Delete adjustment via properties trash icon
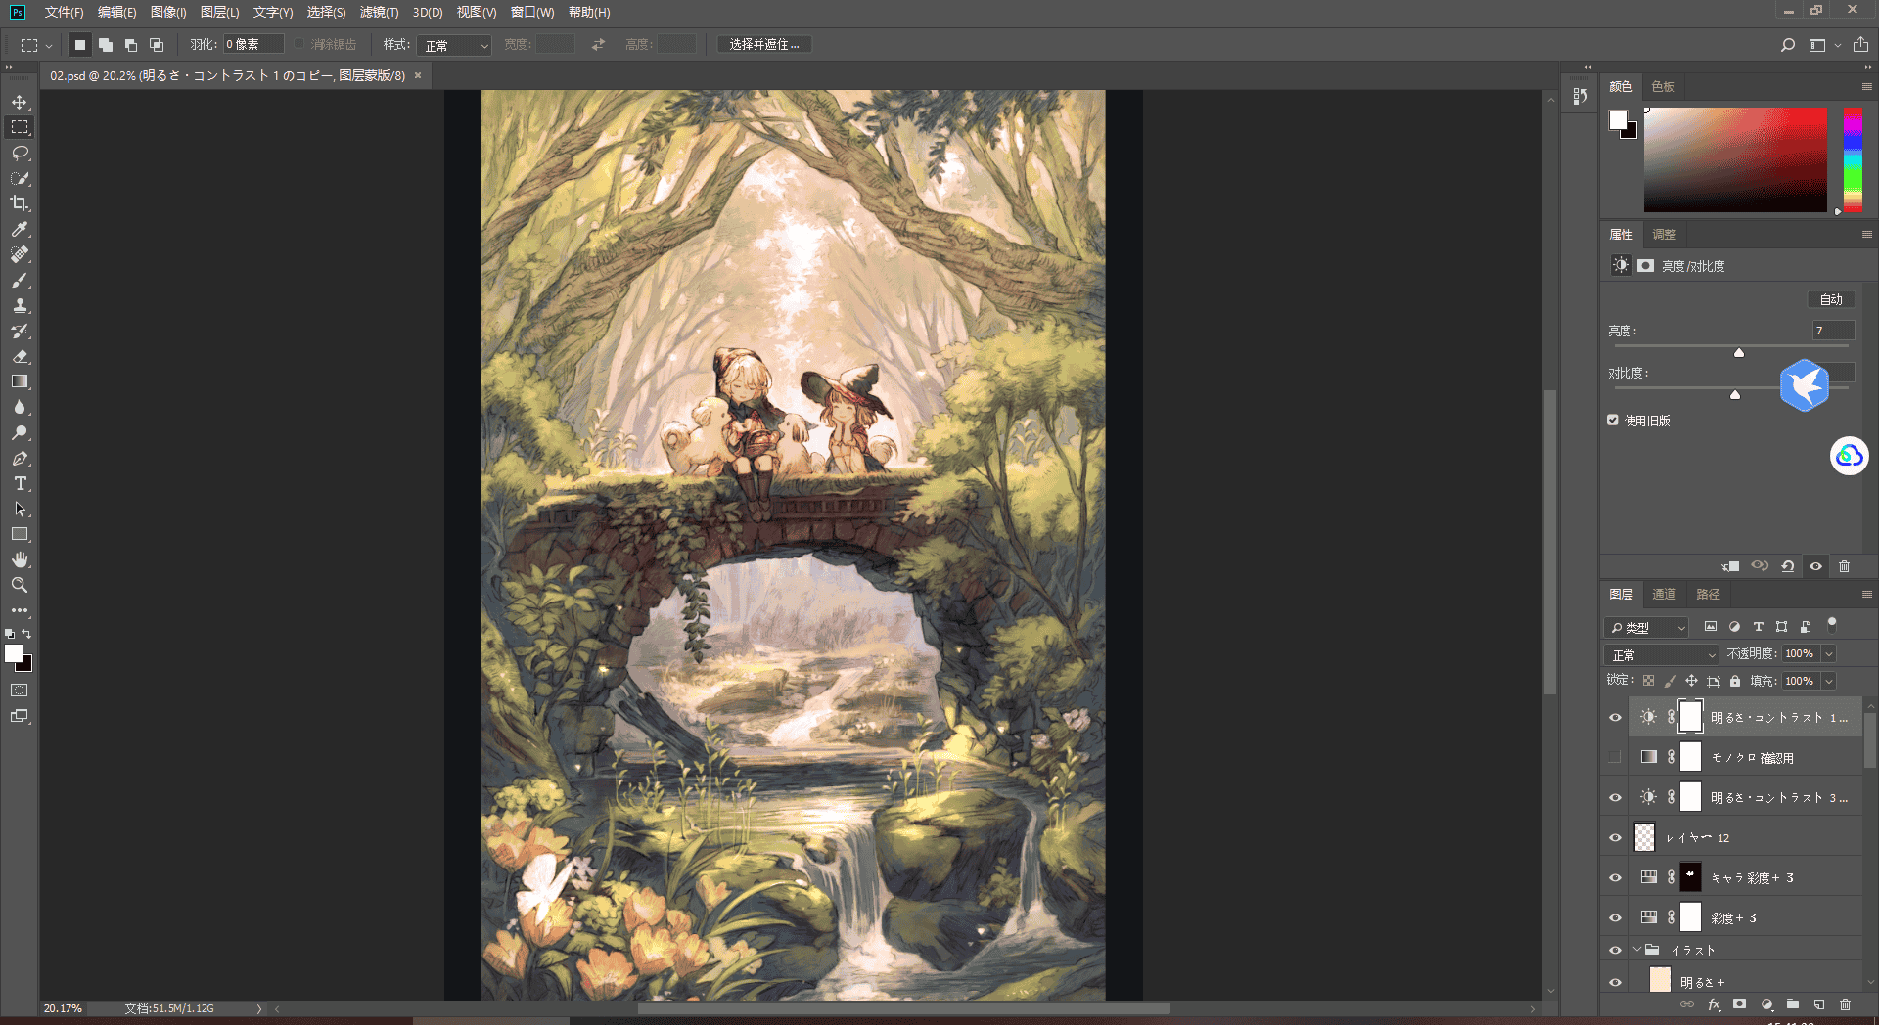 coord(1844,566)
